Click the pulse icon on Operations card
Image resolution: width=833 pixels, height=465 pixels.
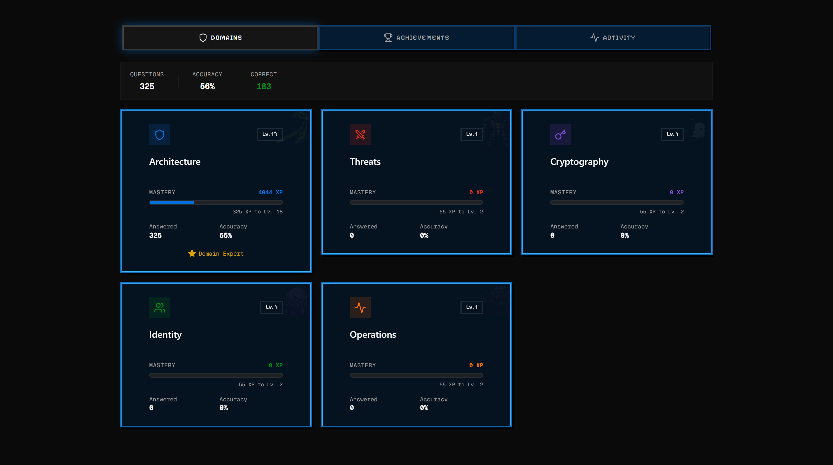pyautogui.click(x=360, y=307)
